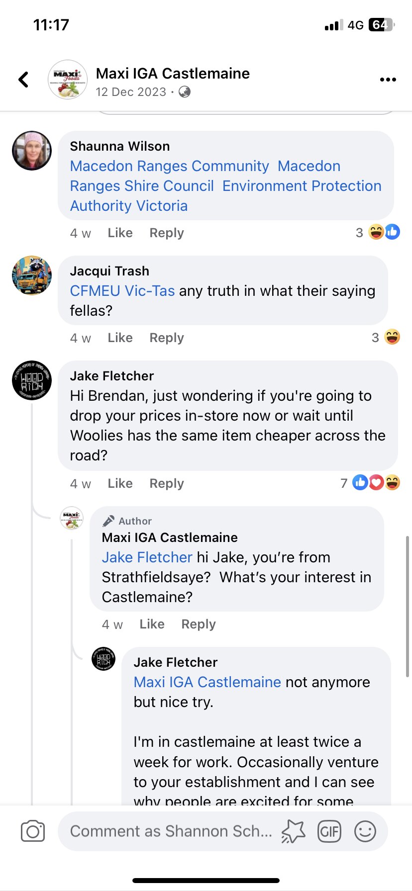
Task: Reply to Shaunna Wilson's comment
Action: pyautogui.click(x=166, y=232)
